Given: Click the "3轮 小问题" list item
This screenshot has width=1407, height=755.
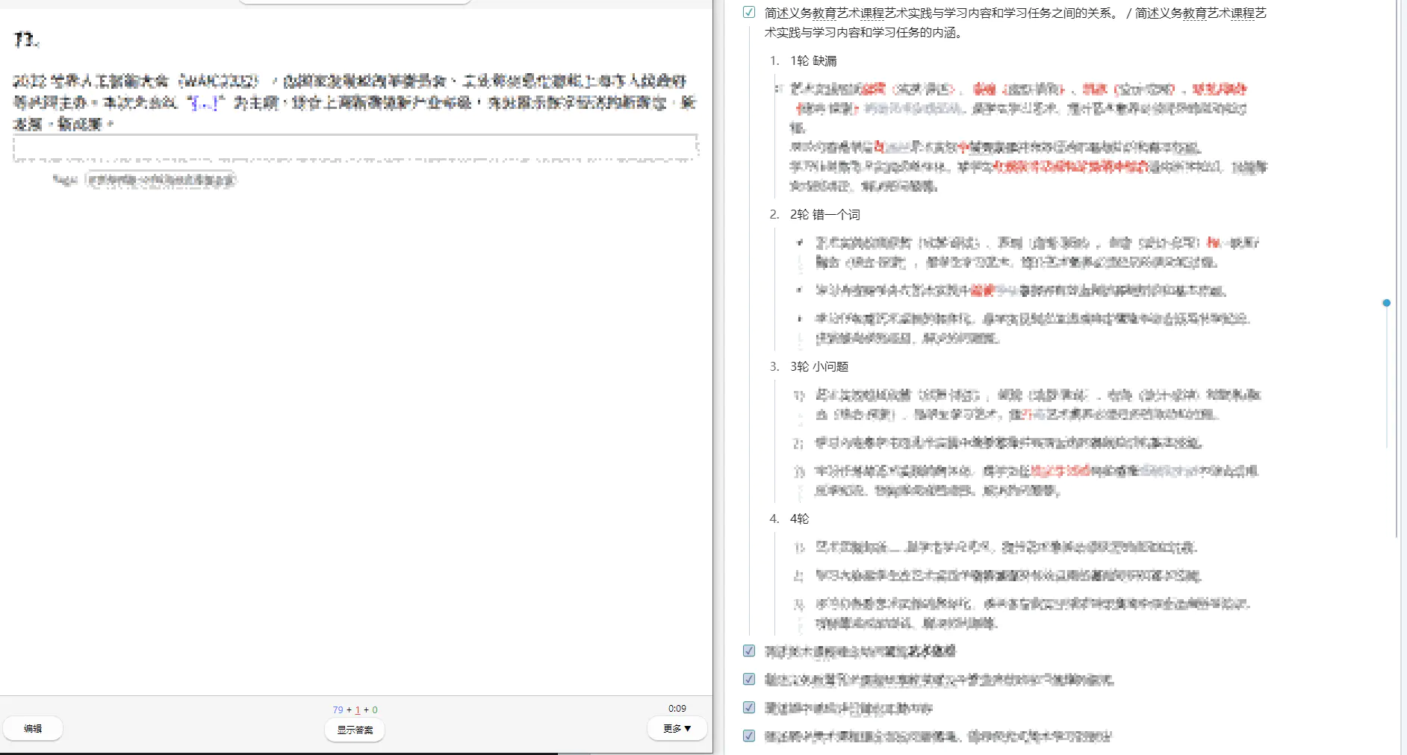Looking at the screenshot, I should (x=819, y=366).
